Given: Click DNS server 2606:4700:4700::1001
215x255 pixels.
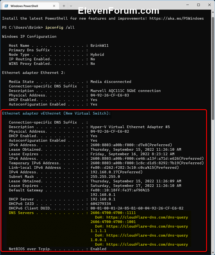Looking at the screenshot, I should click(x=113, y=222).
